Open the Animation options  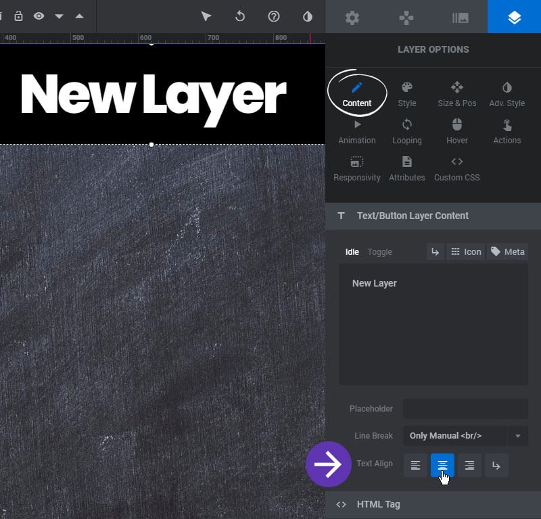click(x=357, y=132)
